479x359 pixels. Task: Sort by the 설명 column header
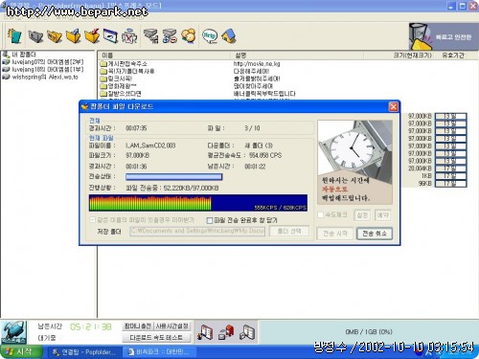point(297,56)
